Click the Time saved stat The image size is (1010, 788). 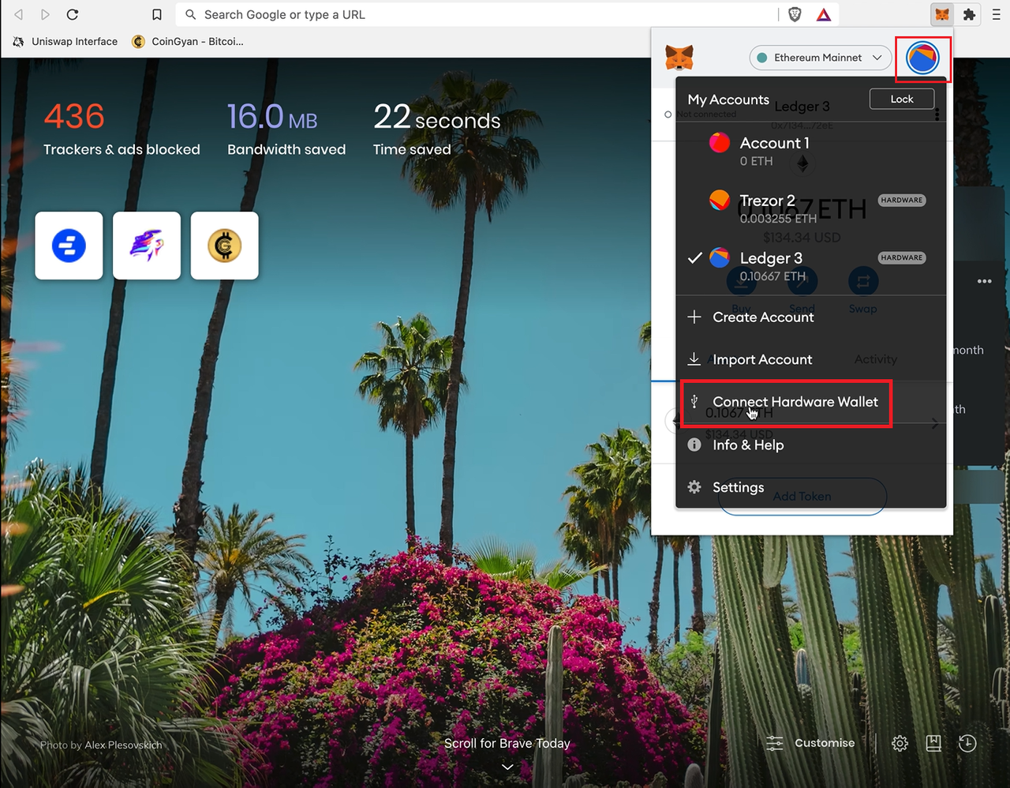pos(436,129)
